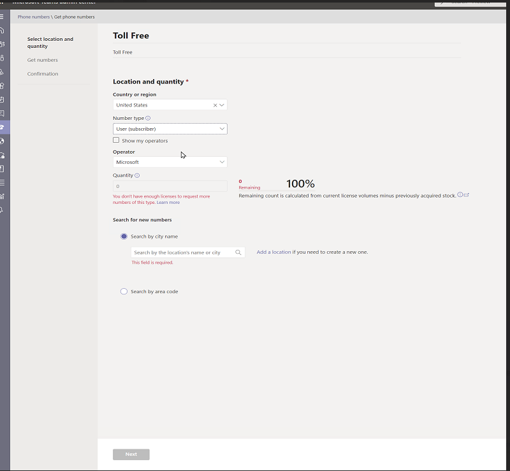Choose the Search by area code option
This screenshot has height=471, width=510.
pyautogui.click(x=124, y=291)
